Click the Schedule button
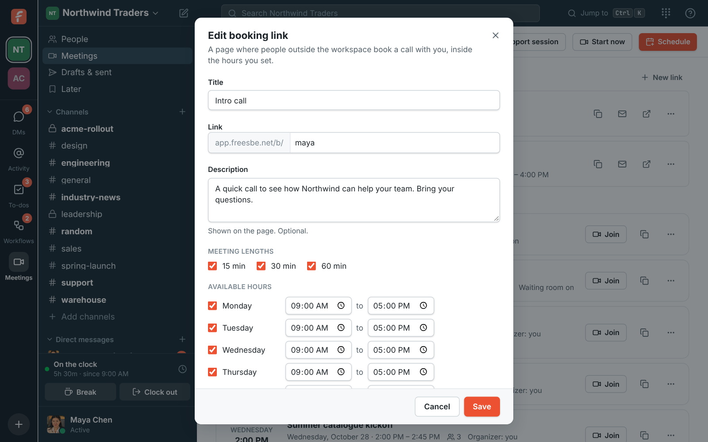The height and width of the screenshot is (442, 708). [668, 42]
